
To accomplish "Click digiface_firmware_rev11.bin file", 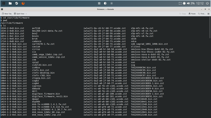I will click(50, 96).
